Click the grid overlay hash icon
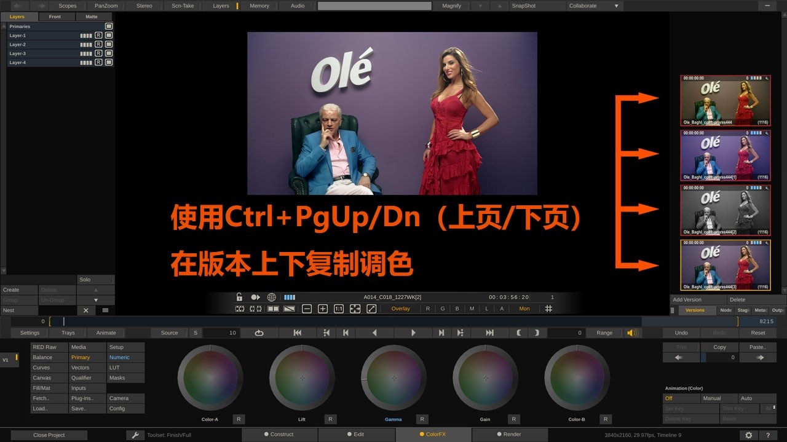Viewport: 787px width, 442px height. coord(549,309)
